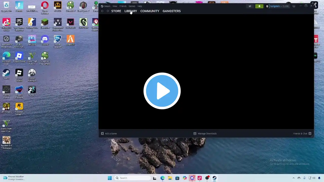This screenshot has width=324, height=182.
Task: Select the Contraband Police desktop shortcut
Action: click(57, 25)
